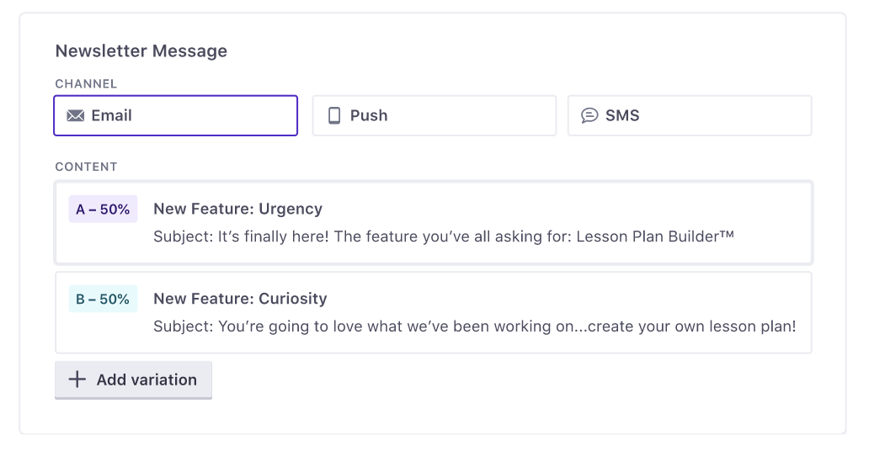Choose SMS as the message channel
Viewport: 869px width, 451px height.
point(689,116)
